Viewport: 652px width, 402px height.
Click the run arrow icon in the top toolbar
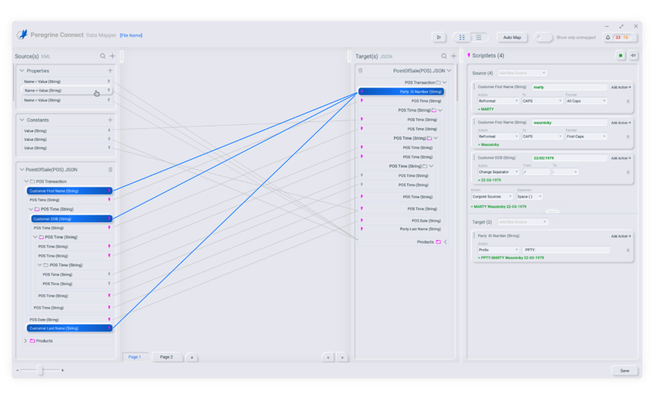click(438, 37)
